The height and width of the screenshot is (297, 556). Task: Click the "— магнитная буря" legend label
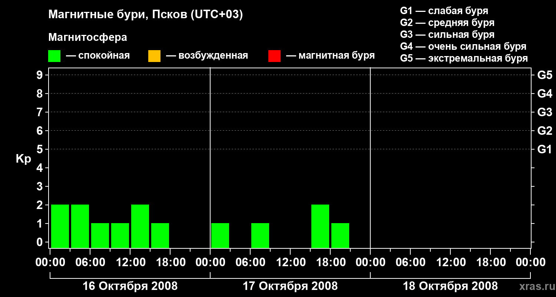pos(330,56)
